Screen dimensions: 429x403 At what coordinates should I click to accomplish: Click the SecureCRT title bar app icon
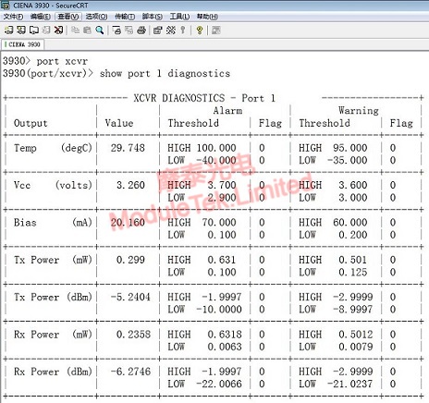[6, 5]
